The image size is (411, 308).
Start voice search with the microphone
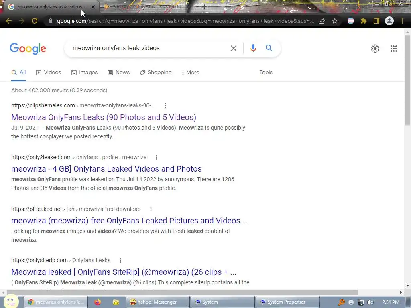pyautogui.click(x=253, y=48)
